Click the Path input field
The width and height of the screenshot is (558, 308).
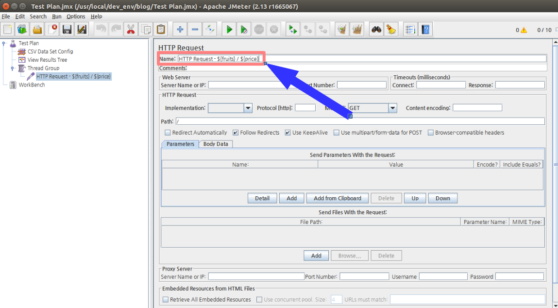click(360, 121)
